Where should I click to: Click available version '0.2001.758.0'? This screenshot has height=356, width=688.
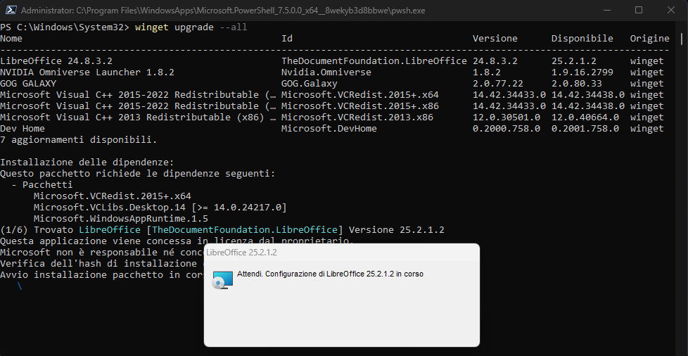(585, 129)
